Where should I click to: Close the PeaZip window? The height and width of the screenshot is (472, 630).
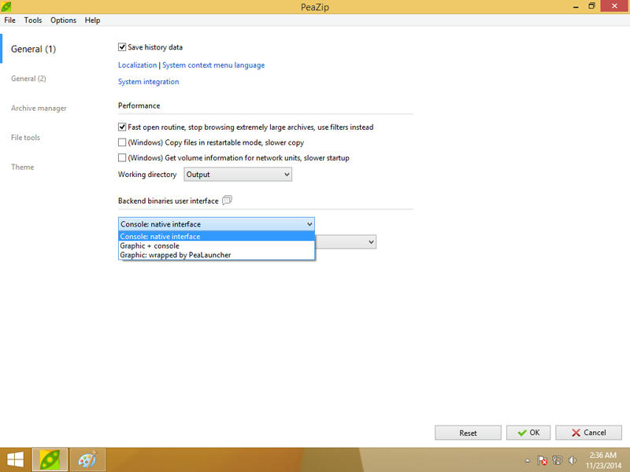615,6
